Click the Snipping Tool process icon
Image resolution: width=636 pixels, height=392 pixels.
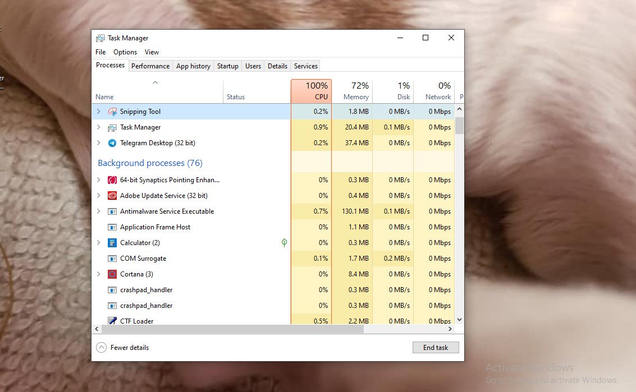(x=112, y=112)
